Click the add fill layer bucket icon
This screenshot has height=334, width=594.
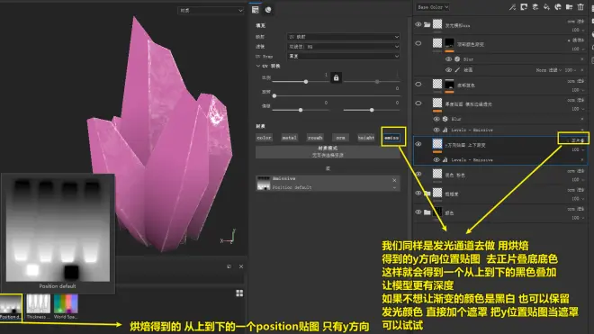[546, 7]
